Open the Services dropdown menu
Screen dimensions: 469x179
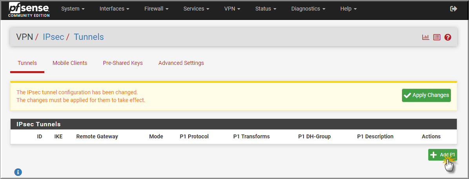point(196,9)
